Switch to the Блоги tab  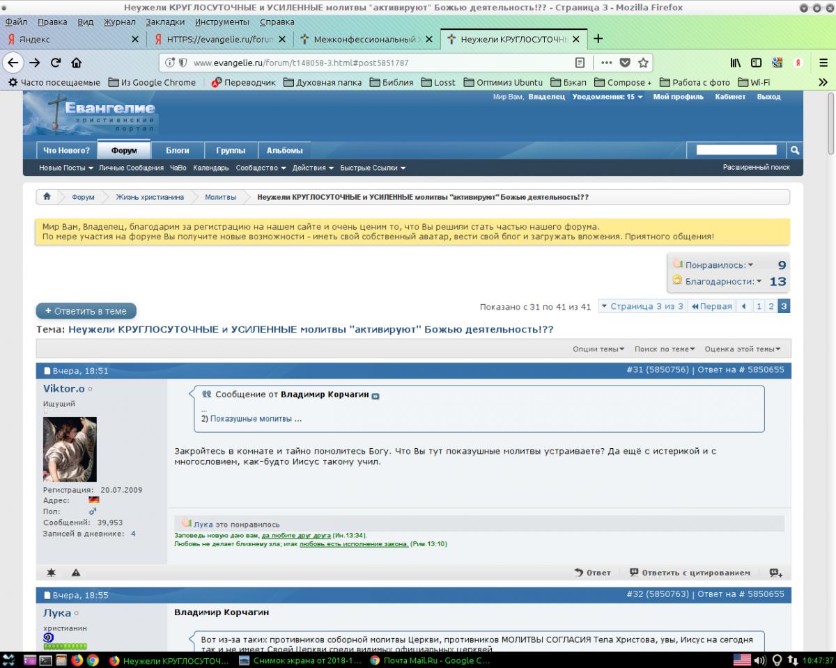pos(178,150)
